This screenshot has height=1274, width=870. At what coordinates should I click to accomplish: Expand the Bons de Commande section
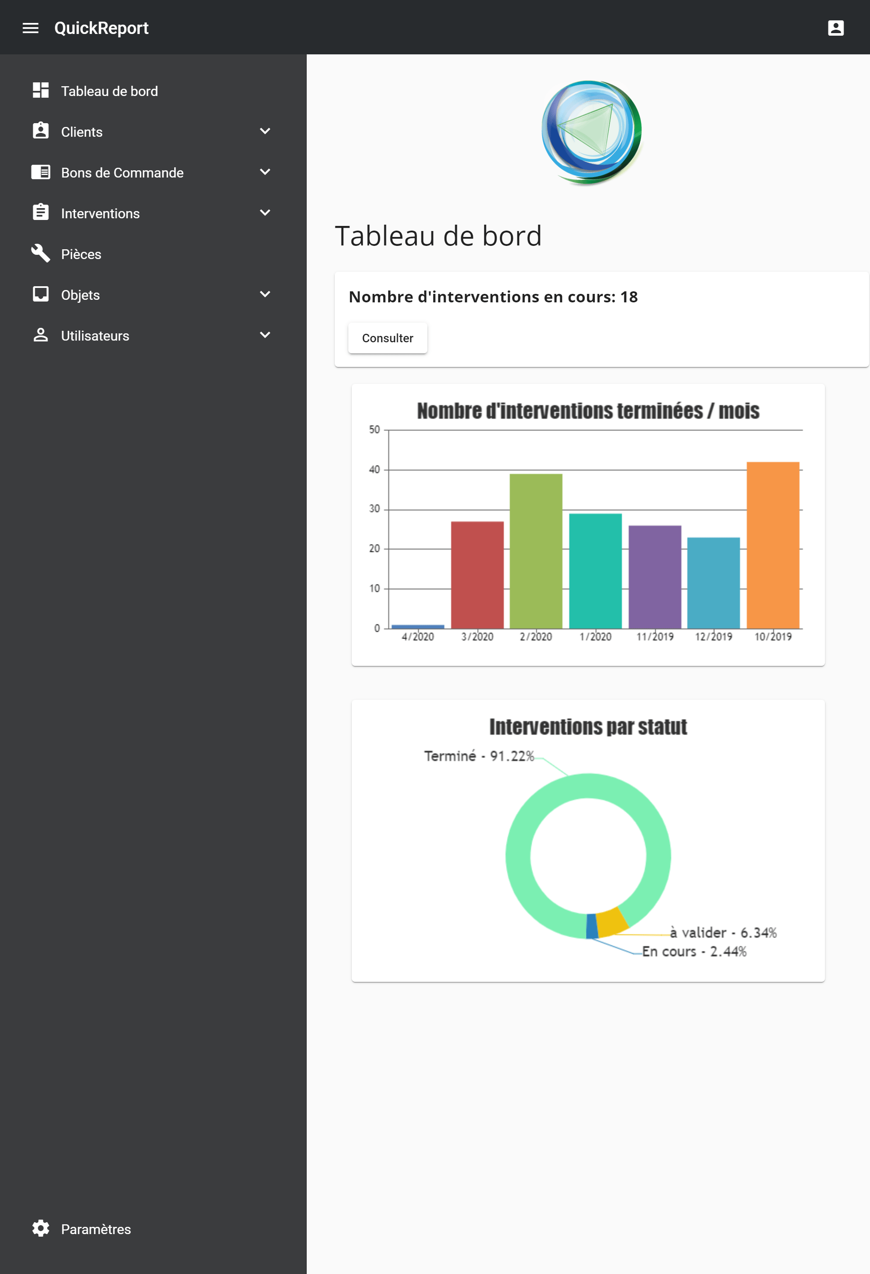click(x=265, y=172)
